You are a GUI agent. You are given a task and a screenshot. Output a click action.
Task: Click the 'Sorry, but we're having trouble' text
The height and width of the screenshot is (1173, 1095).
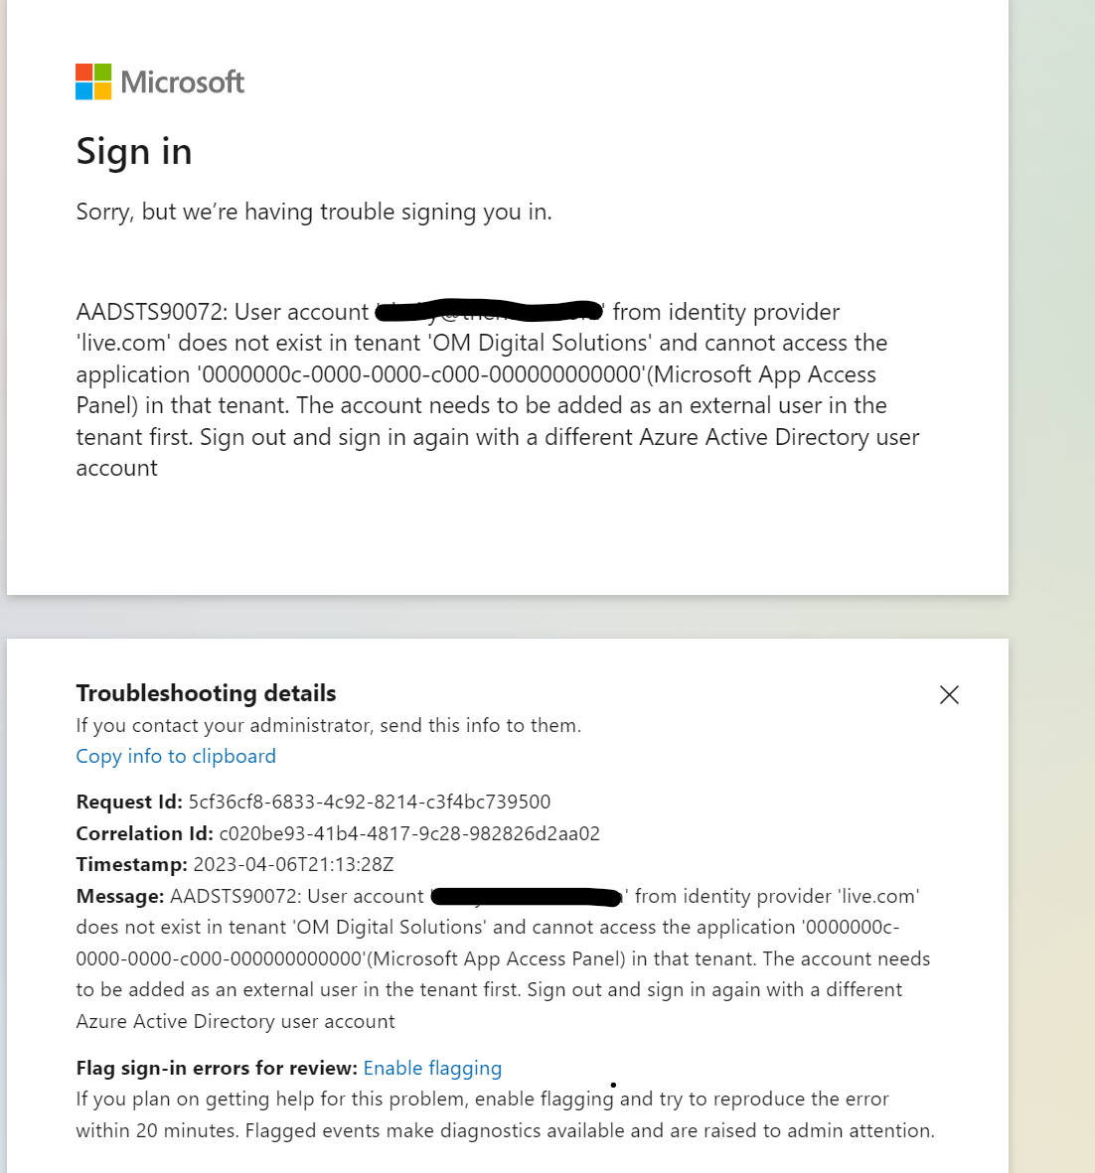tap(314, 212)
